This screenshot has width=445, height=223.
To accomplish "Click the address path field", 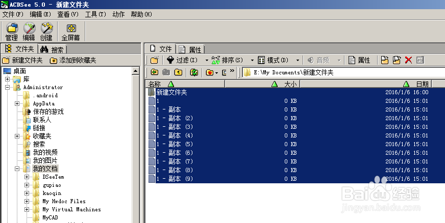I will [x=344, y=72].
